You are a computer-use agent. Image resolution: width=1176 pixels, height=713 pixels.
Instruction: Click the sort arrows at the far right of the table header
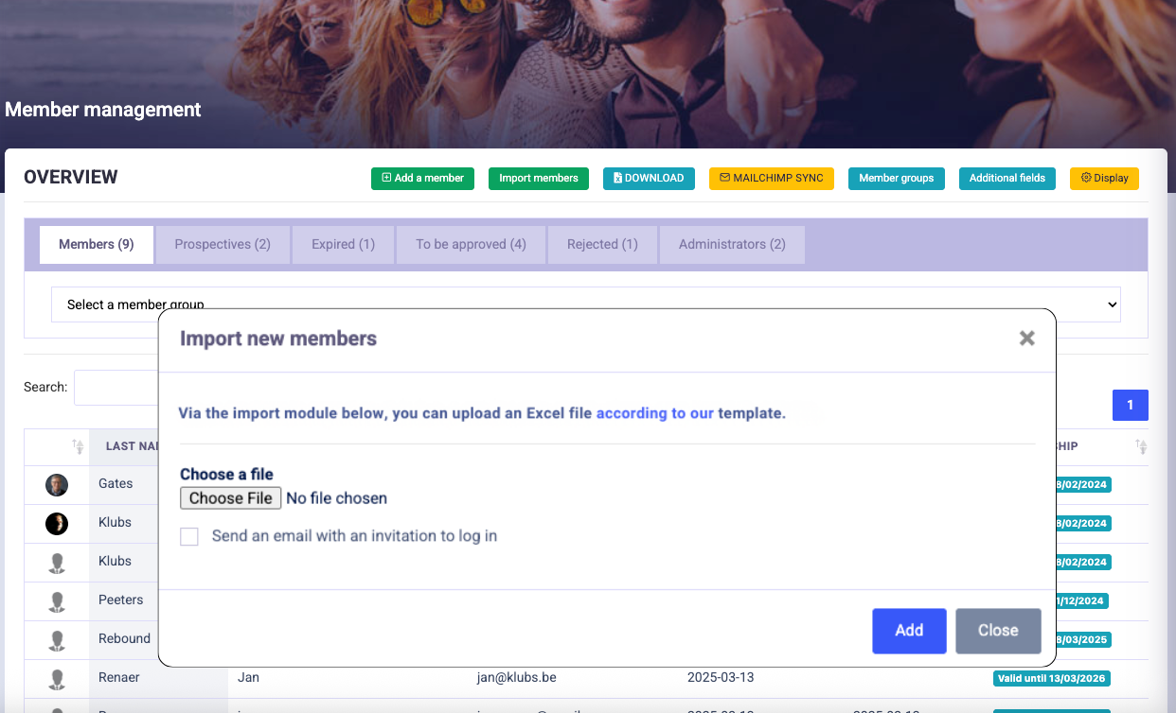pos(1141,446)
